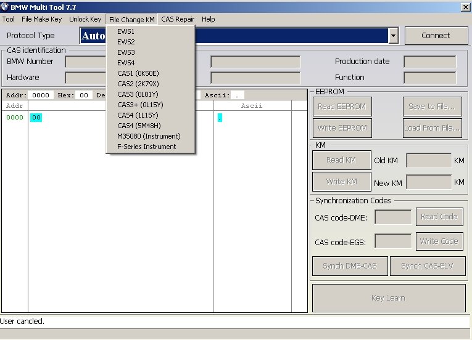Select EWS1 from the menu

151,31
